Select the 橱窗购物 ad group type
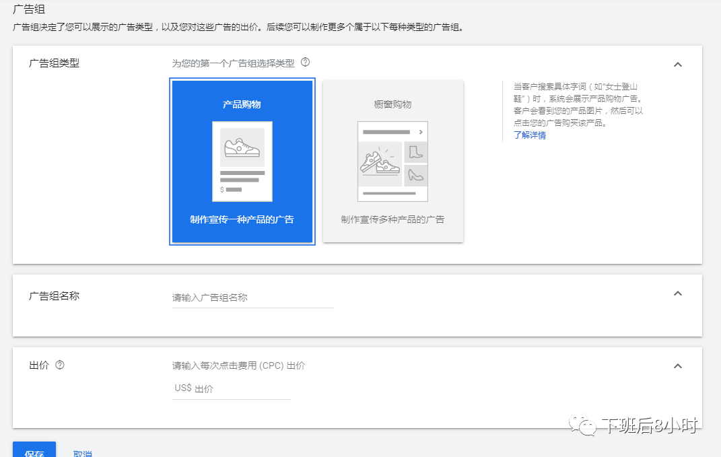The width and height of the screenshot is (721, 457). (x=392, y=162)
